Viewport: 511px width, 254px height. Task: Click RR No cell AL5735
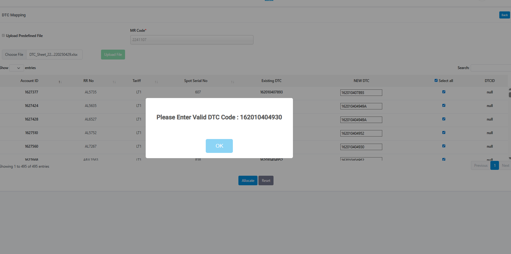point(91,92)
